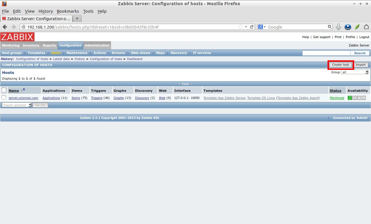The image size is (371, 224).
Task: Click the IPMI availability icon
Action: (x=364, y=98)
